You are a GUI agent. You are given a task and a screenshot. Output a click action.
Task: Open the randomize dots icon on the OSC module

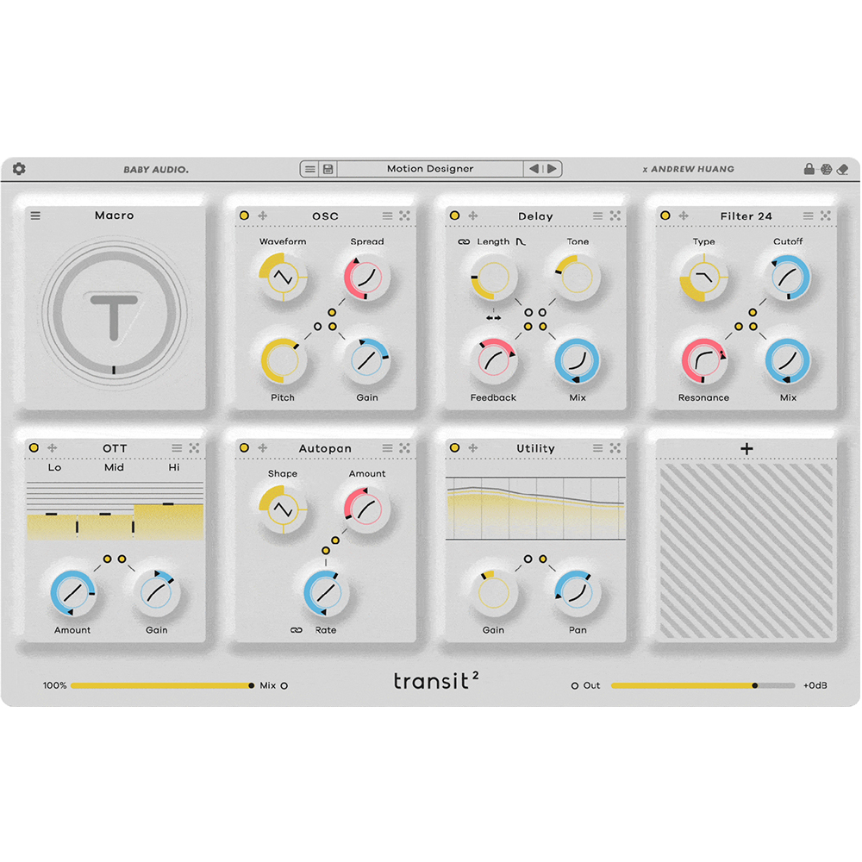404,215
